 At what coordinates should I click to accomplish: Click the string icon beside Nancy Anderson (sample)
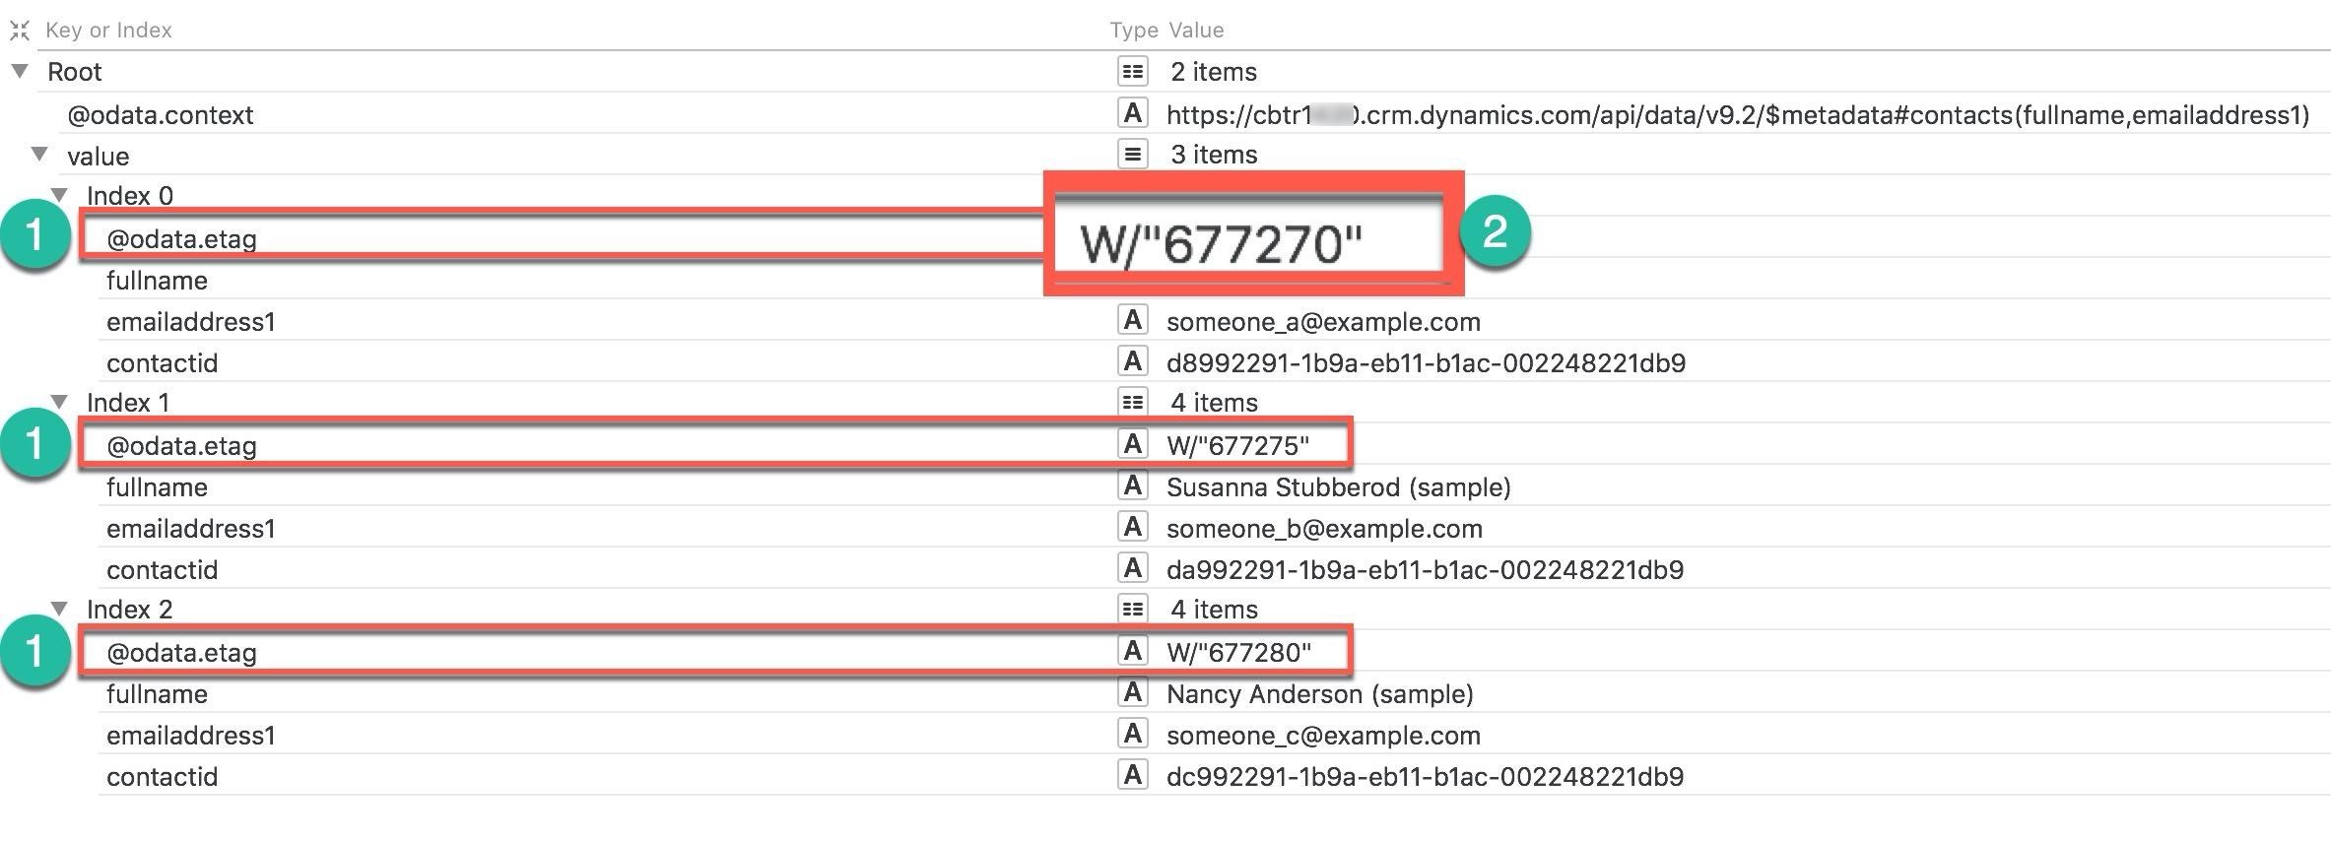click(x=1133, y=692)
